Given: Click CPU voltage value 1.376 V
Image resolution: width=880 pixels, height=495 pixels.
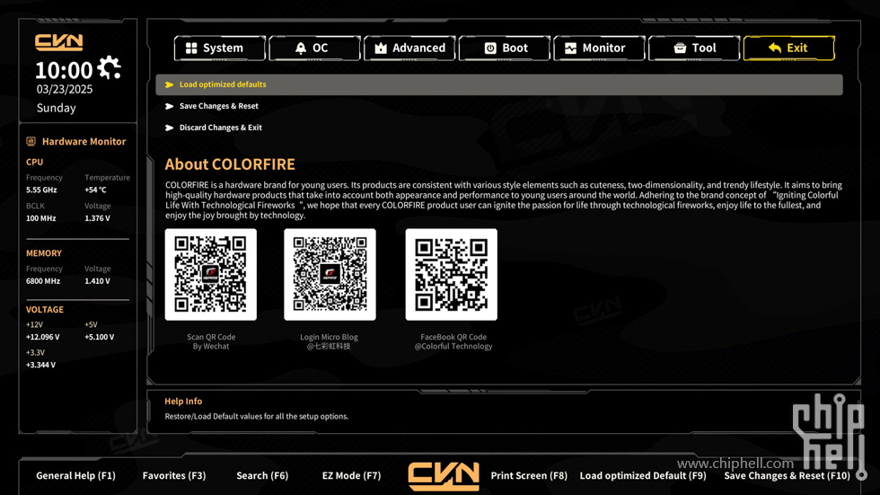Looking at the screenshot, I should (x=97, y=218).
